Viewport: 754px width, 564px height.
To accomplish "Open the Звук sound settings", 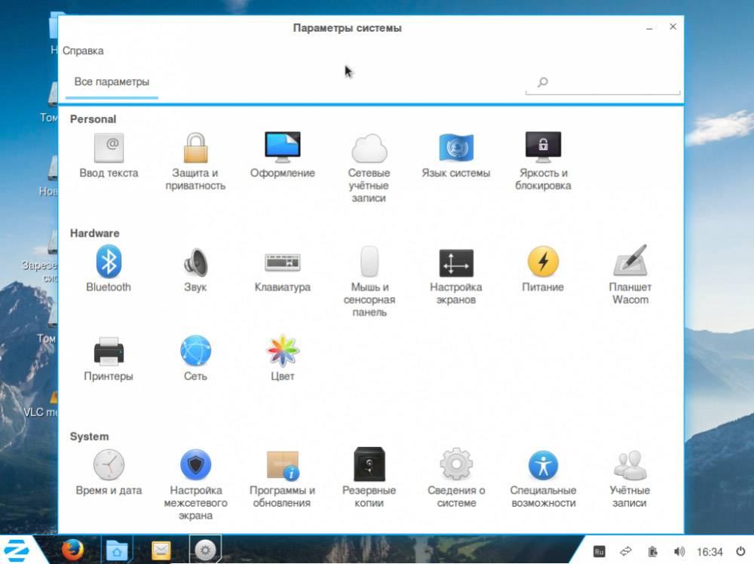I will 195,264.
